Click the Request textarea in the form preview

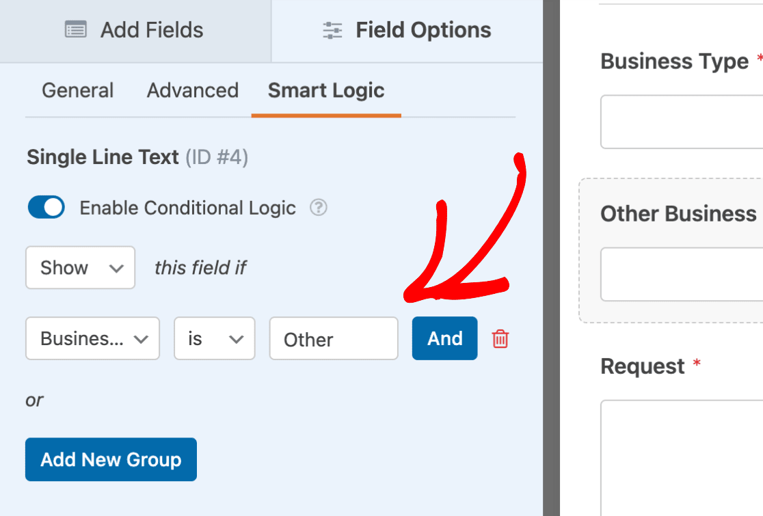[684, 458]
